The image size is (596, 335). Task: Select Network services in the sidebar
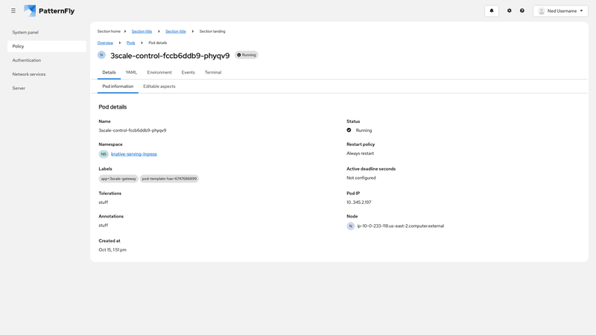29,74
